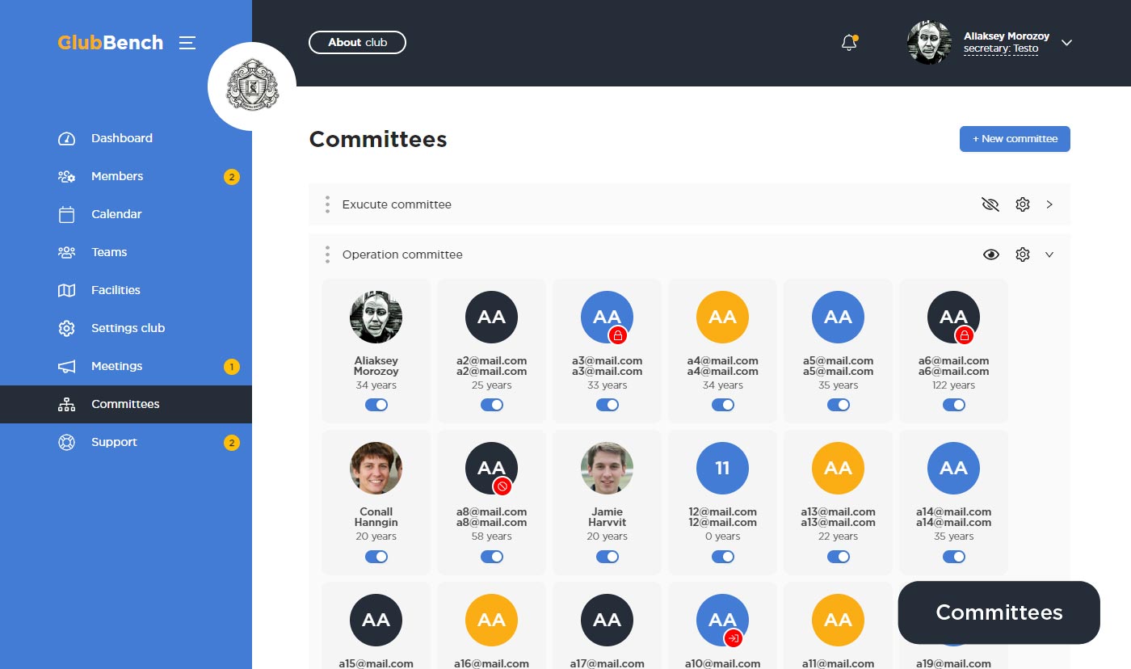Click the blocked badge on a8@mail.com avatar

502,486
